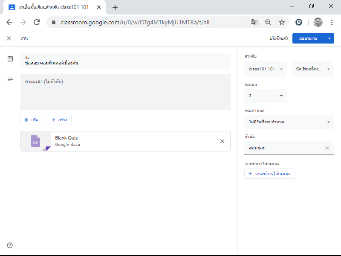This screenshot has height=256, width=341.
Task: Open the due date dropdown ไม่มีวันที่ครบกำหนด
Action: point(289,122)
